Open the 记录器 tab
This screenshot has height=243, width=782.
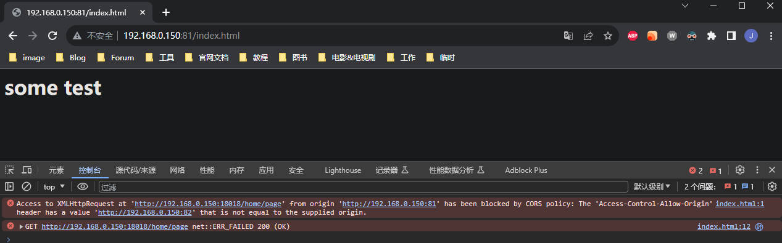[x=392, y=170]
